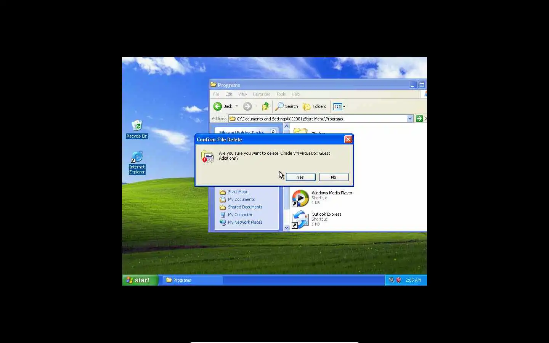Open the Favorites menu
549x343 pixels.
261,94
